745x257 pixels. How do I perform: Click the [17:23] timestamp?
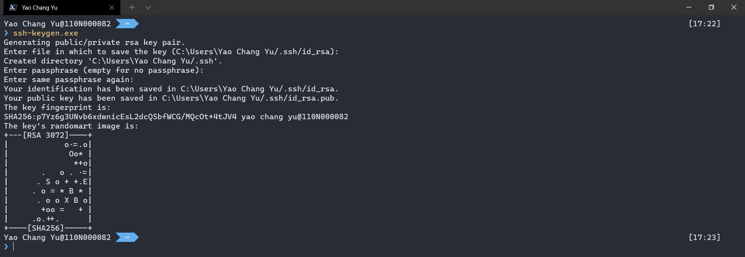pyautogui.click(x=704, y=237)
